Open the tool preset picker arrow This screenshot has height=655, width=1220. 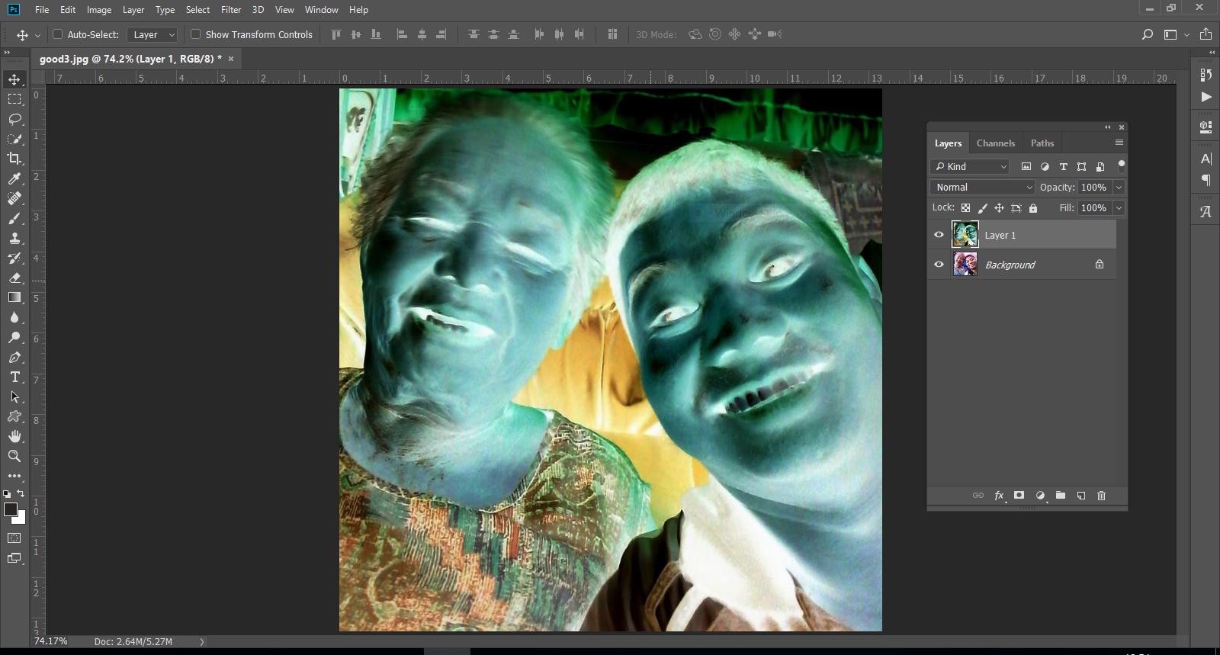click(37, 35)
